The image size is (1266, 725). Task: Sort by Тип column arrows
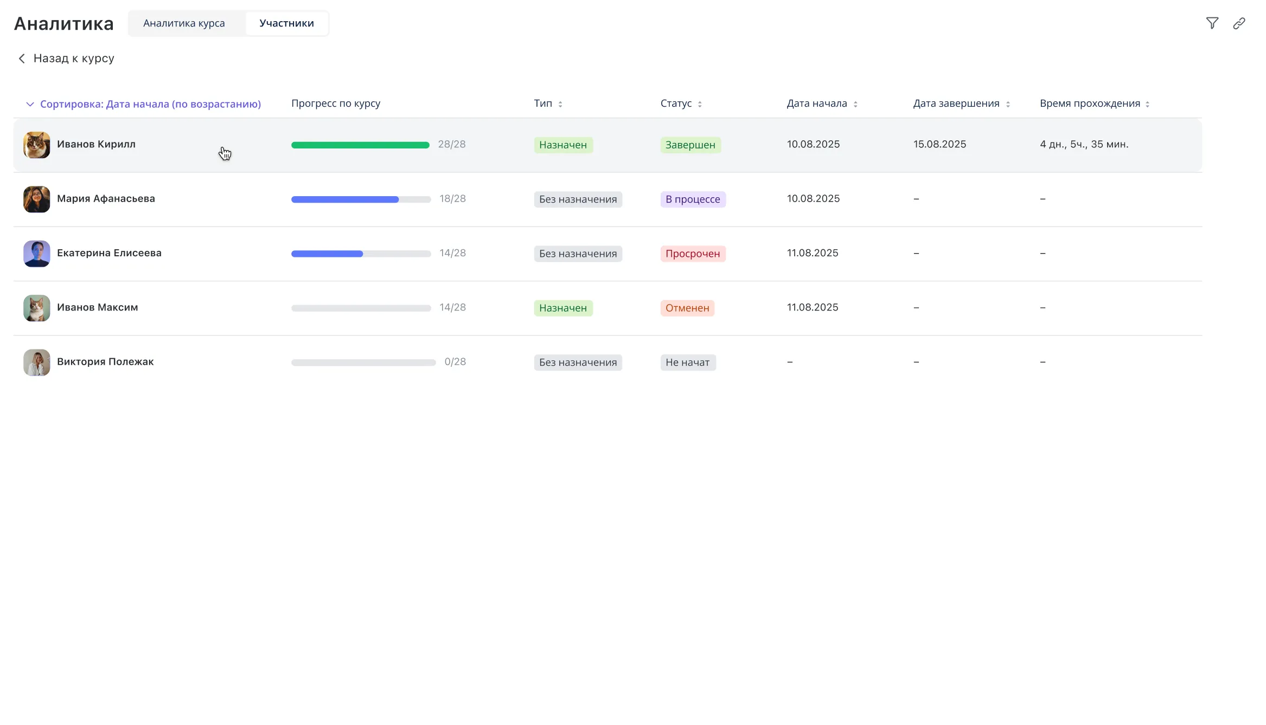point(560,104)
